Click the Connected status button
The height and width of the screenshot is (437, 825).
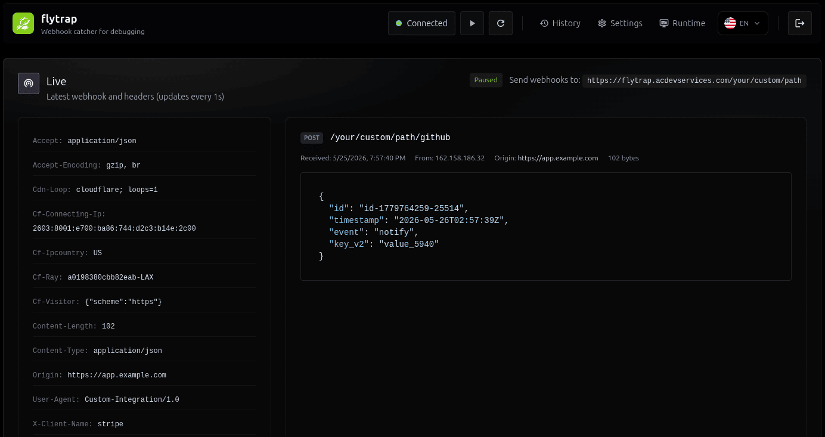421,23
